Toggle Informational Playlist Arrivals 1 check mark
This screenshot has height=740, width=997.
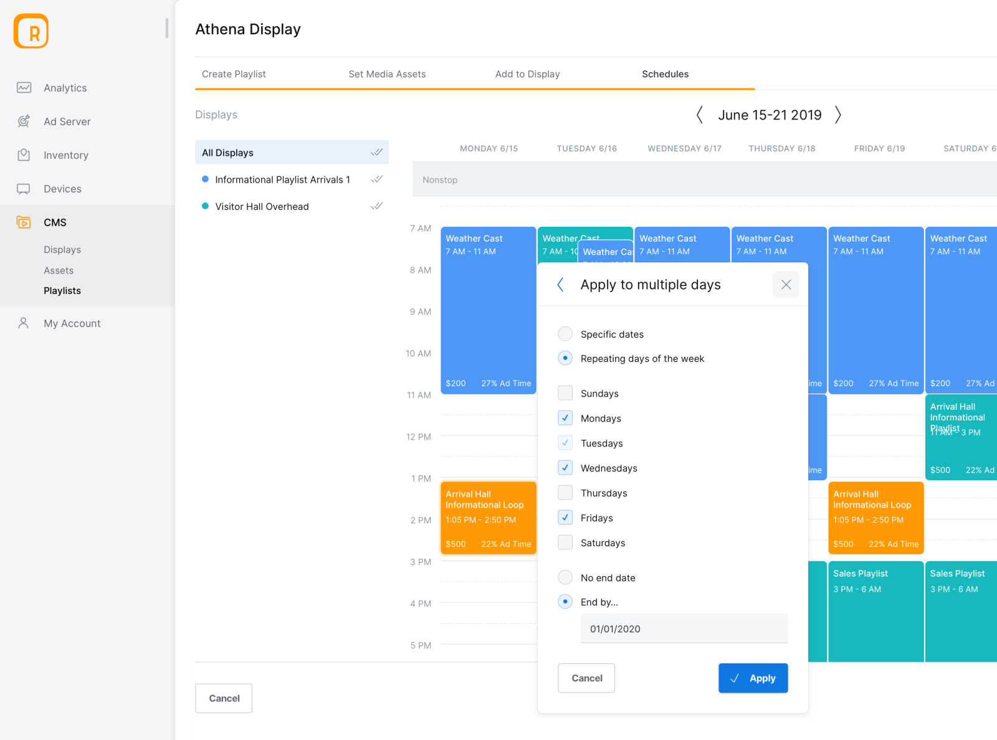point(377,179)
